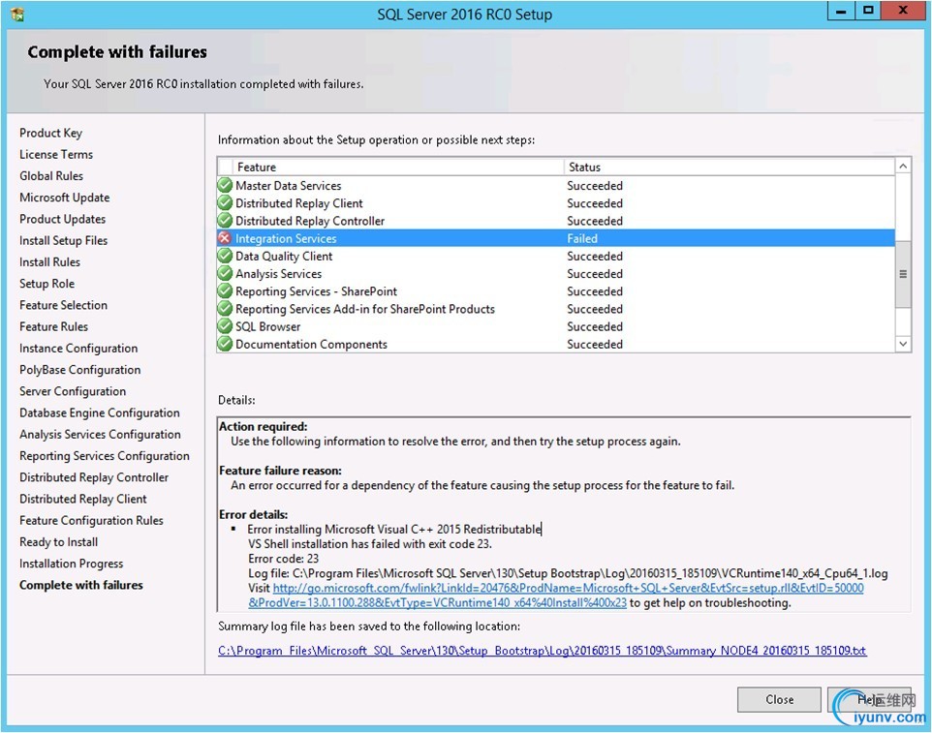Click the Install Setup Files step
This screenshot has width=932, height=733.
(63, 240)
